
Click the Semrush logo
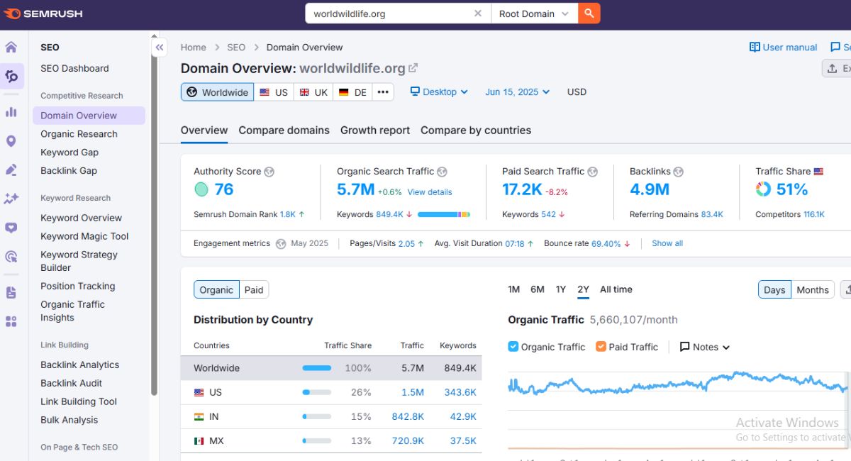coord(43,13)
